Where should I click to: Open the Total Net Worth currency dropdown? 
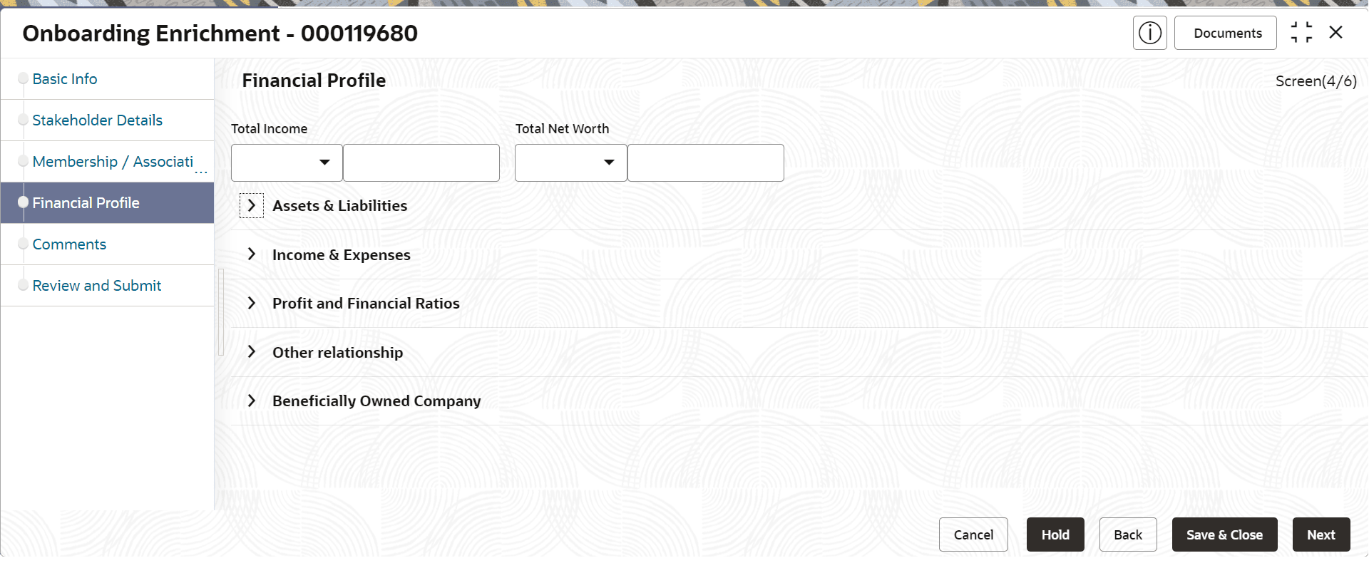pos(570,162)
